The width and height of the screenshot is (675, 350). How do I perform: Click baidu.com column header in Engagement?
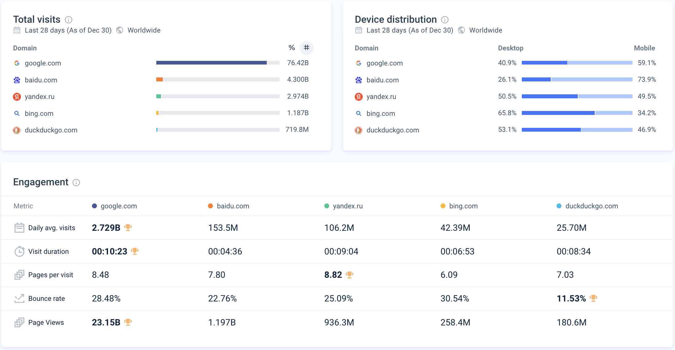pyautogui.click(x=229, y=206)
